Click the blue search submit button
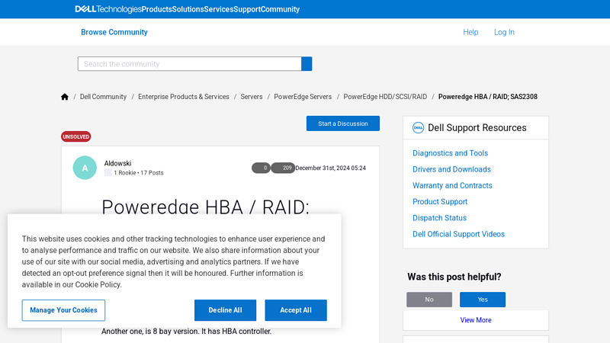Viewport: 610px width, 343px height. (x=307, y=64)
